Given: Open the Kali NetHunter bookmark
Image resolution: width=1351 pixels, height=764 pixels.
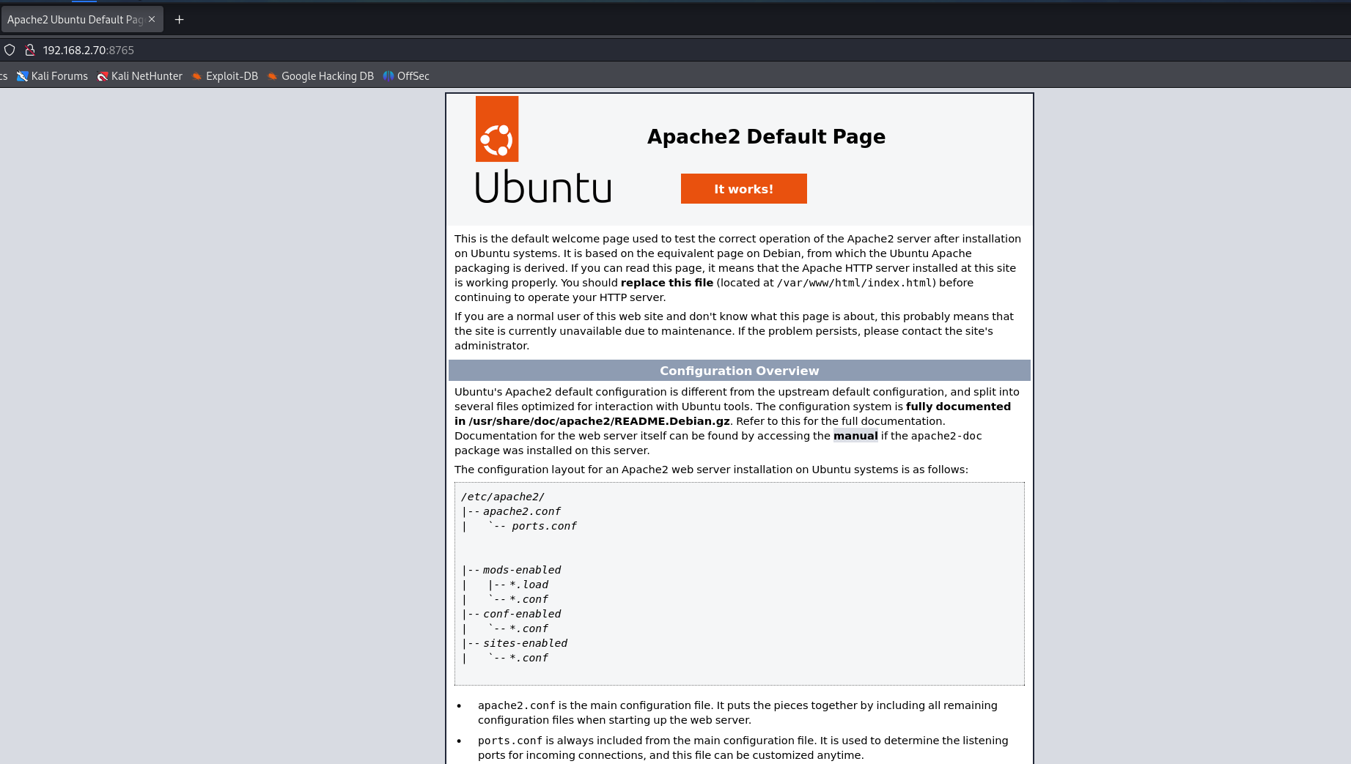Looking at the screenshot, I should pyautogui.click(x=140, y=76).
